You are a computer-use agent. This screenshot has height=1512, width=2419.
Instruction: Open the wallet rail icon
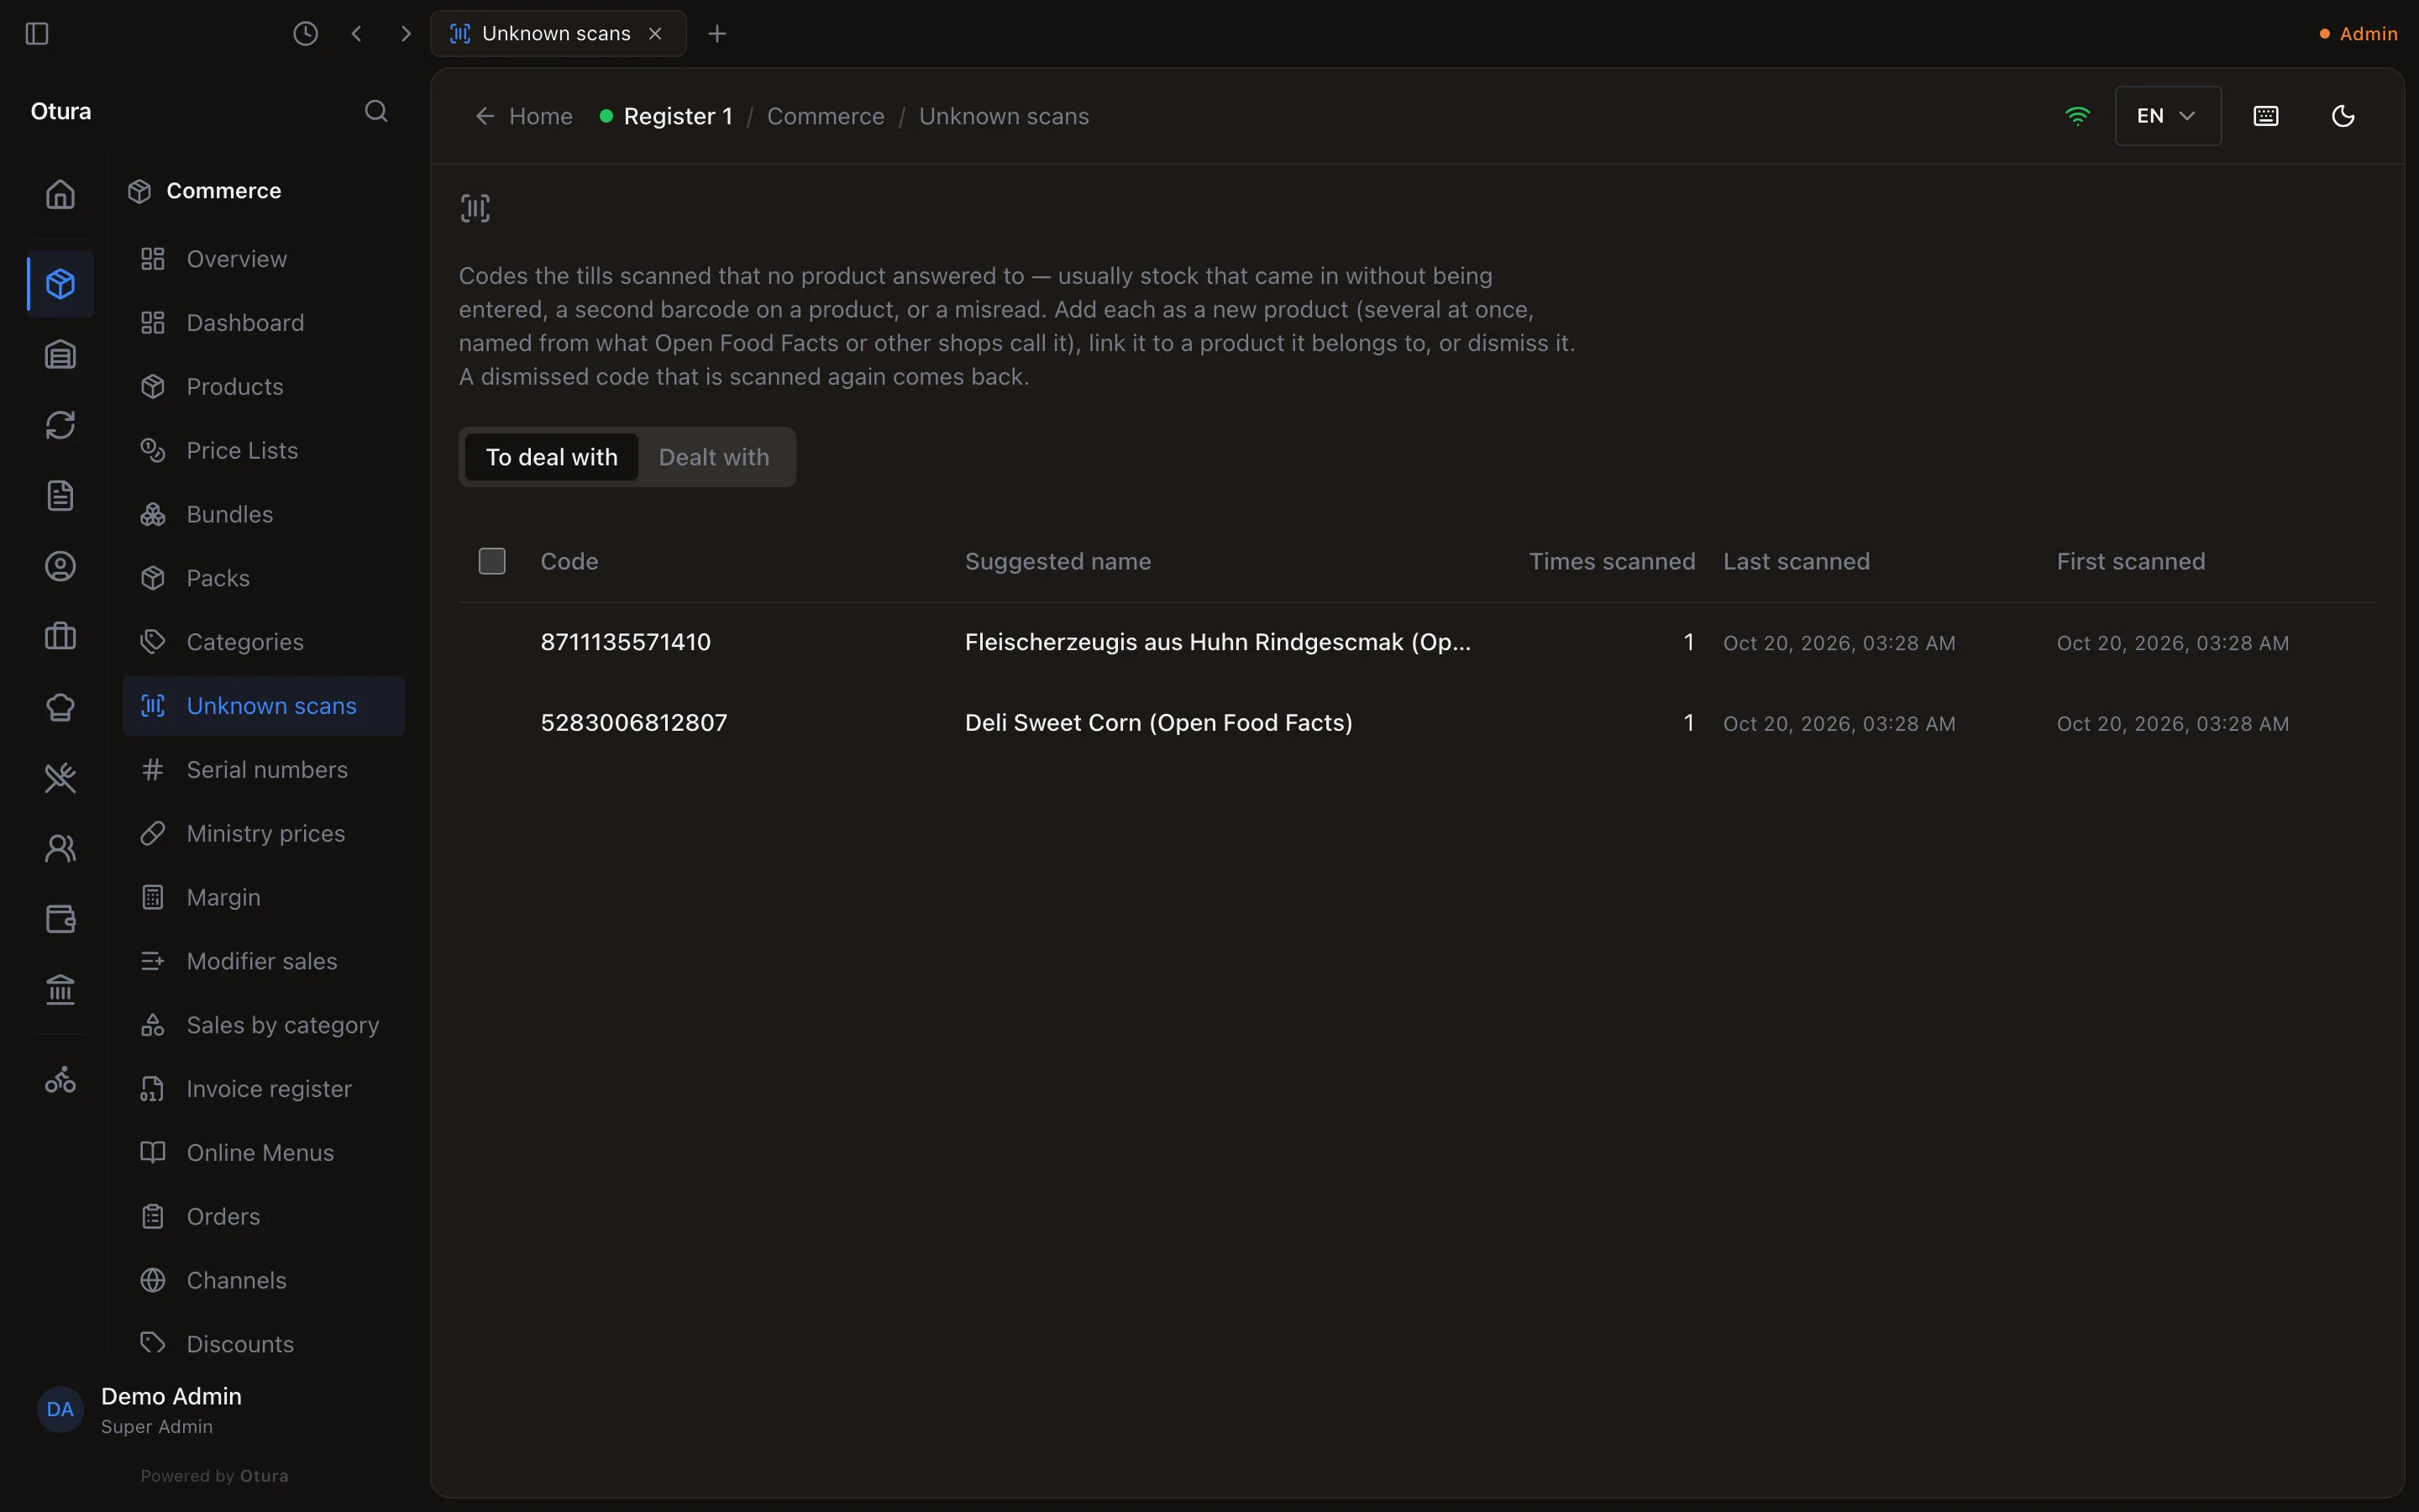coord(61,919)
